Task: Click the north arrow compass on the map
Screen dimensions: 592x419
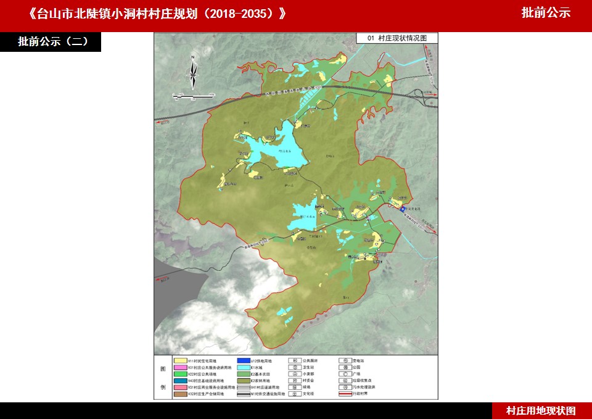Action: 193,72
